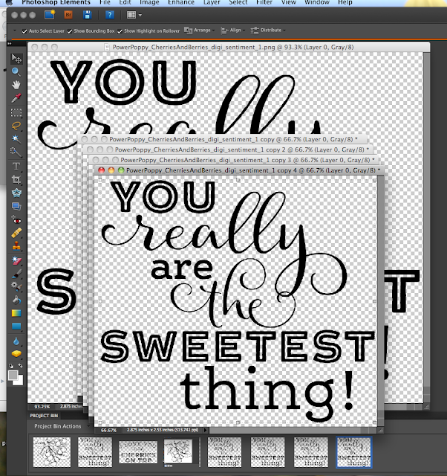Select the Hand tool

16,85
